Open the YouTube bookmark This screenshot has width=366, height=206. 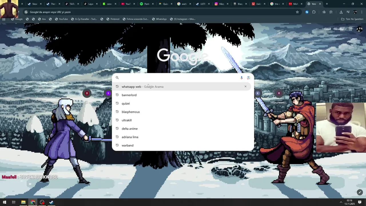(x=61, y=19)
